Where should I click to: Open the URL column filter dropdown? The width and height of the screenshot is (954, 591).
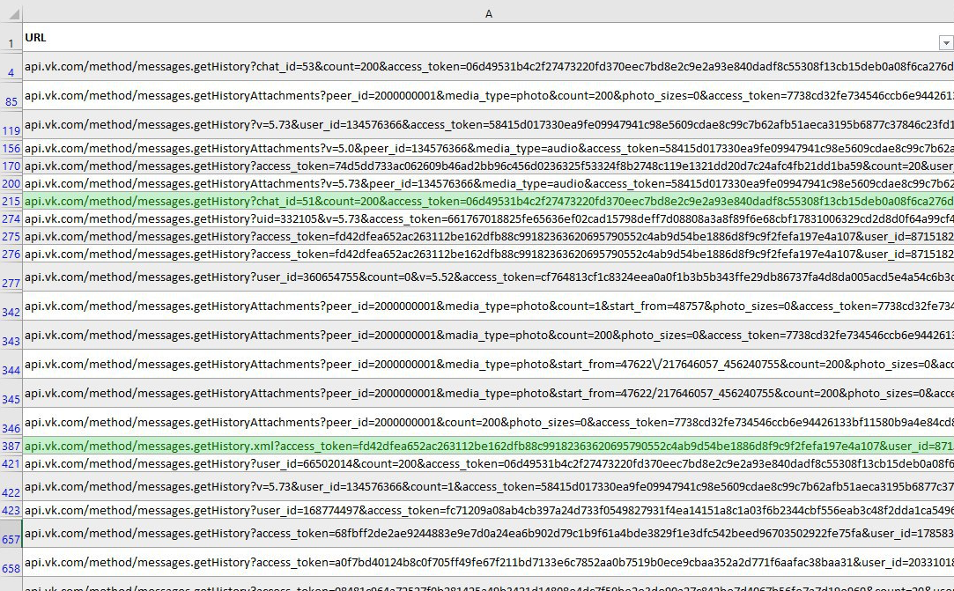pyautogui.click(x=946, y=42)
